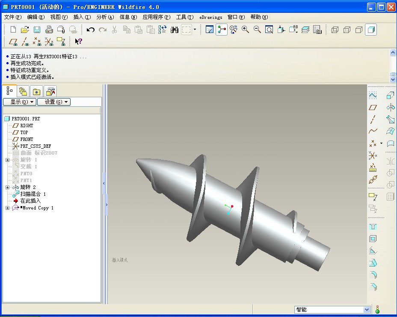Create a new file with the New icon
The height and width of the screenshot is (317, 397).
point(13,30)
